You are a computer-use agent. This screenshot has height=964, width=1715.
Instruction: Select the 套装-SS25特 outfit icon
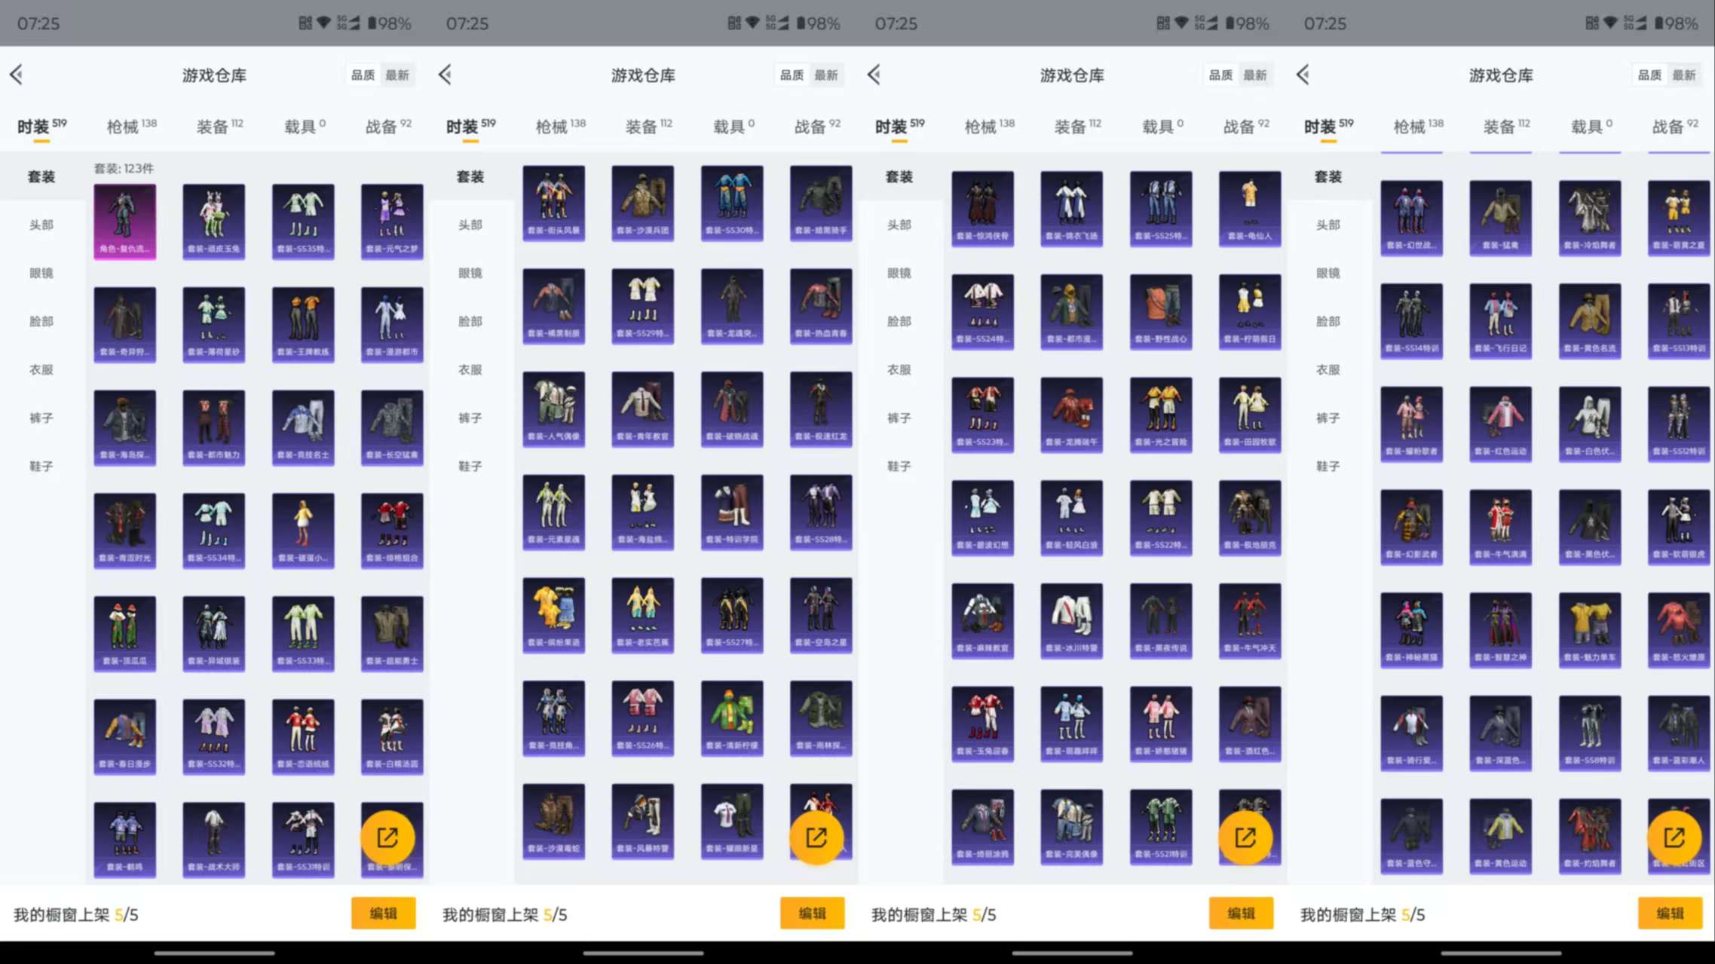(1161, 208)
